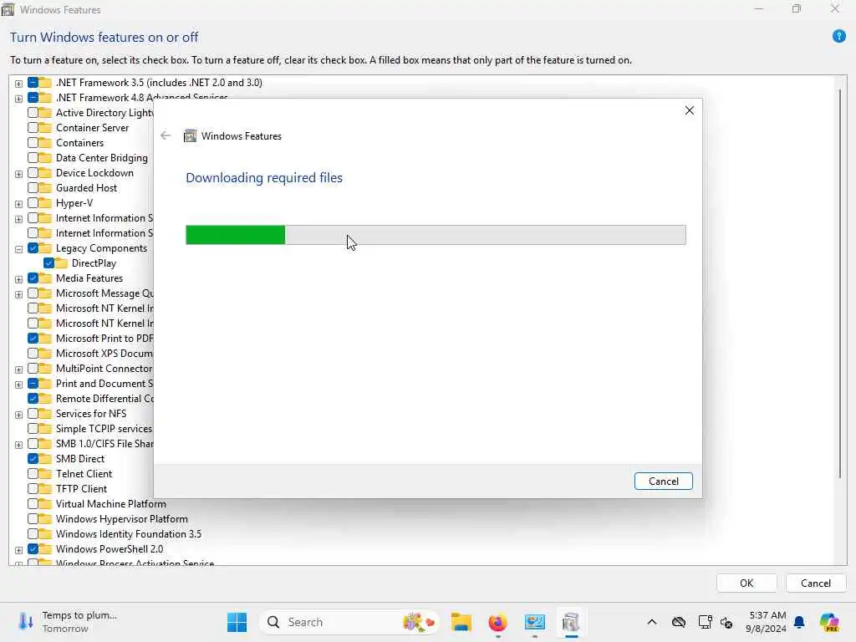Click the Simple TCPIP services folder icon
The image size is (856, 642).
45,429
